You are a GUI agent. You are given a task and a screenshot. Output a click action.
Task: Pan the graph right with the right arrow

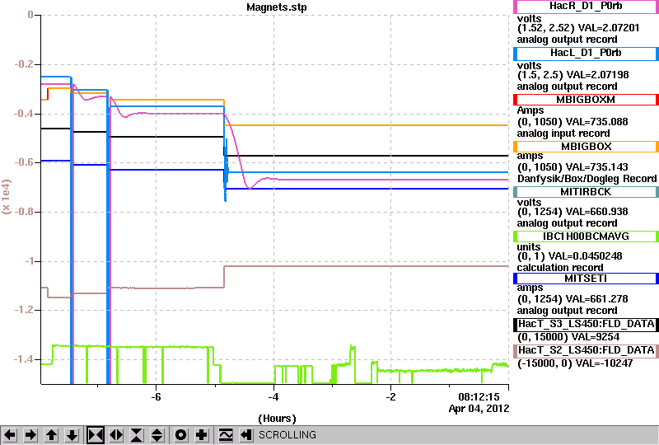(x=30, y=435)
